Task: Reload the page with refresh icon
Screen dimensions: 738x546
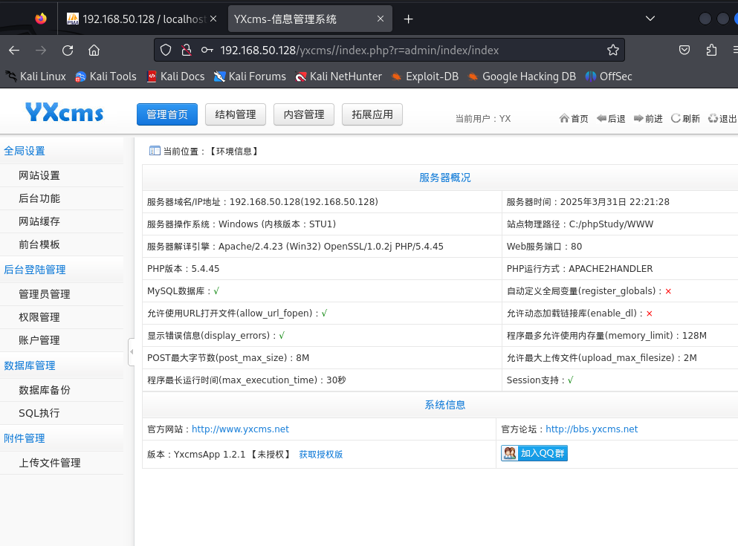Action: click(68, 51)
